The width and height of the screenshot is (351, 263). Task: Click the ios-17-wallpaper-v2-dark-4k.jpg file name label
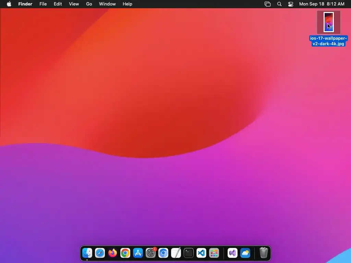[x=328, y=41]
